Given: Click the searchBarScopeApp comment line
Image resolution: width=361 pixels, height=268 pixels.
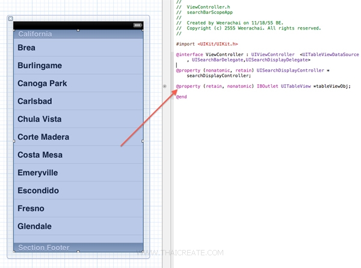Looking at the screenshot, I should point(205,12).
